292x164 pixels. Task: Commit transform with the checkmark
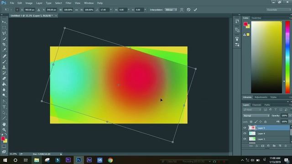(x=195, y=10)
